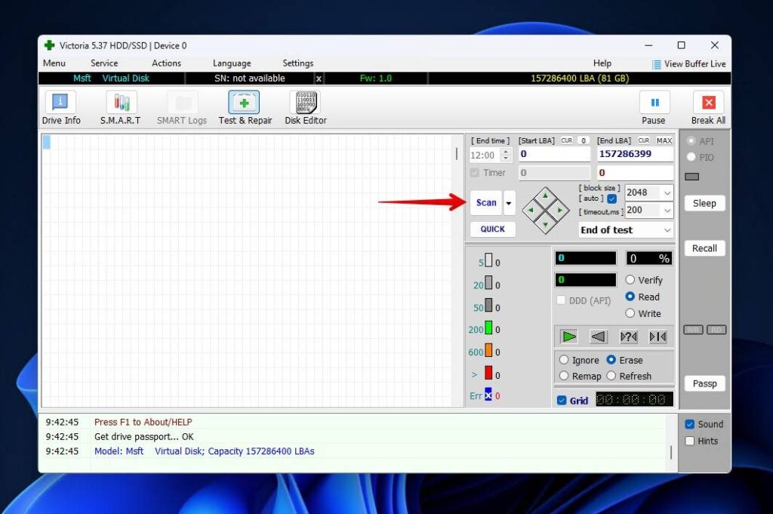Switch to the Test & Repair screen
The width and height of the screenshot is (773, 514).
coord(245,106)
